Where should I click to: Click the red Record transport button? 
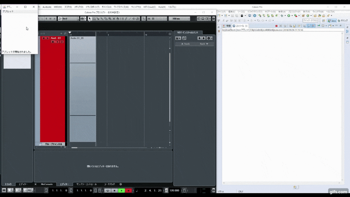[x=129, y=191]
